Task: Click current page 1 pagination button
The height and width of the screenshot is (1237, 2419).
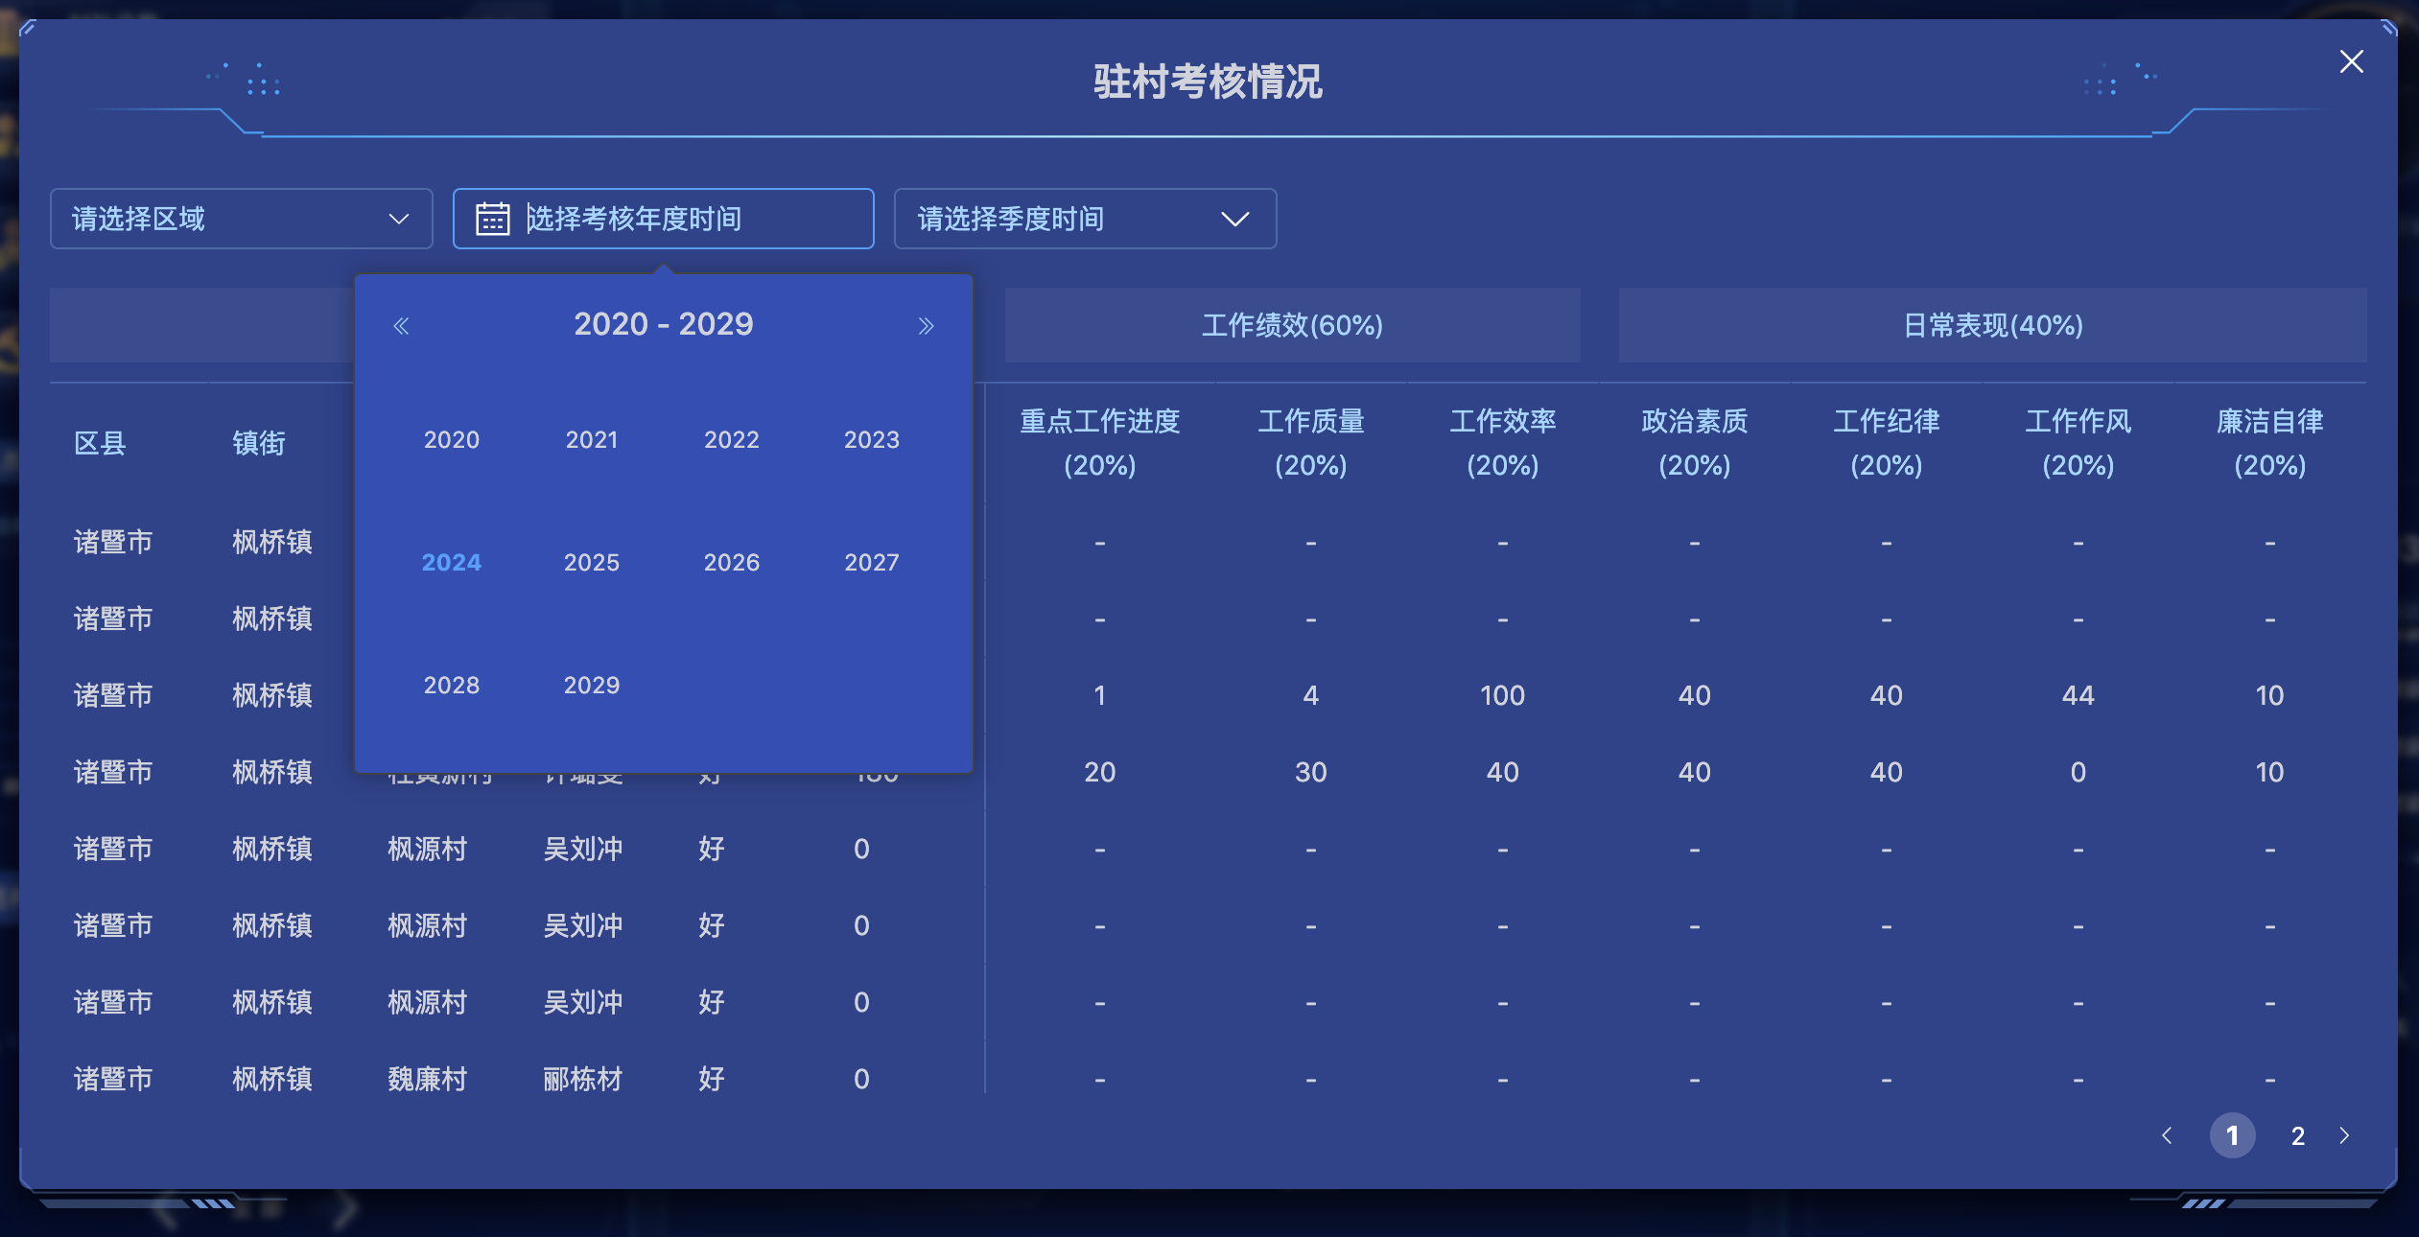Action: (x=2232, y=1136)
